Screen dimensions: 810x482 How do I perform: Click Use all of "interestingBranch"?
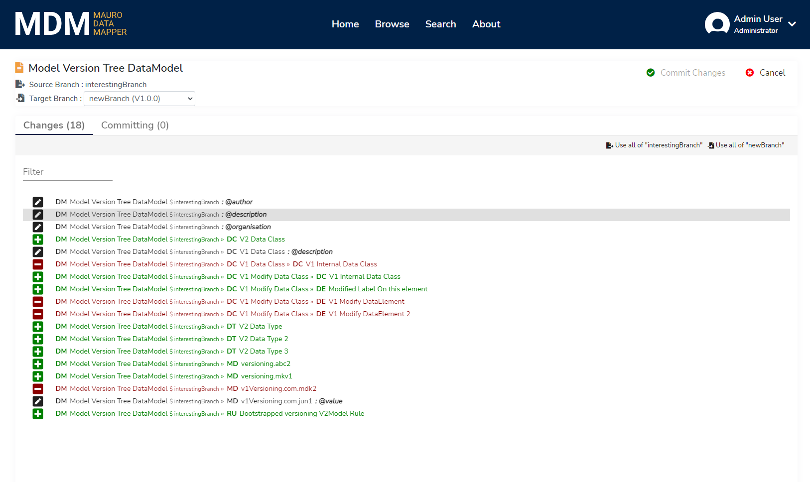click(654, 145)
